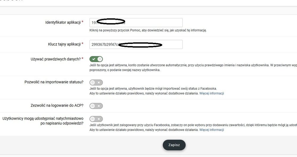Click red asterisk beside Używać prawdziwych danych

pyautogui.click(x=82, y=59)
